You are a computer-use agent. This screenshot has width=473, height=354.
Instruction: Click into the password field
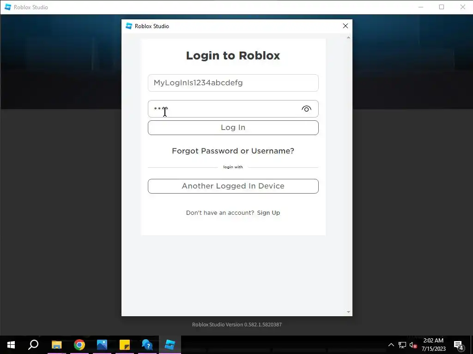tap(233, 109)
